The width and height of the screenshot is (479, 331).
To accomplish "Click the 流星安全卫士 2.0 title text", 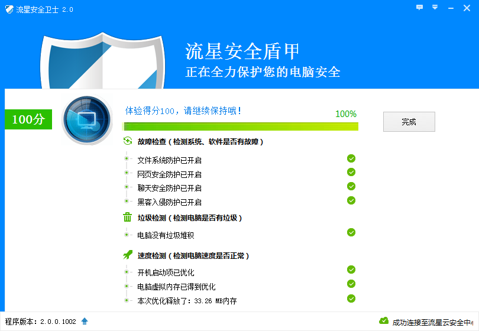I will [44, 10].
